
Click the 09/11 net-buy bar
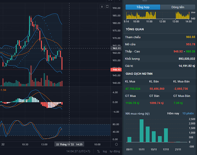129,139
